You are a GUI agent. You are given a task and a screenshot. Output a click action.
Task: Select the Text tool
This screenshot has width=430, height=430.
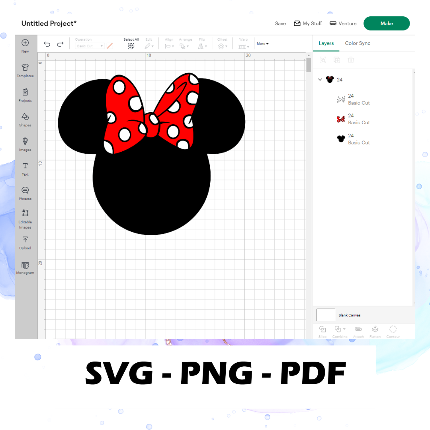(25, 169)
